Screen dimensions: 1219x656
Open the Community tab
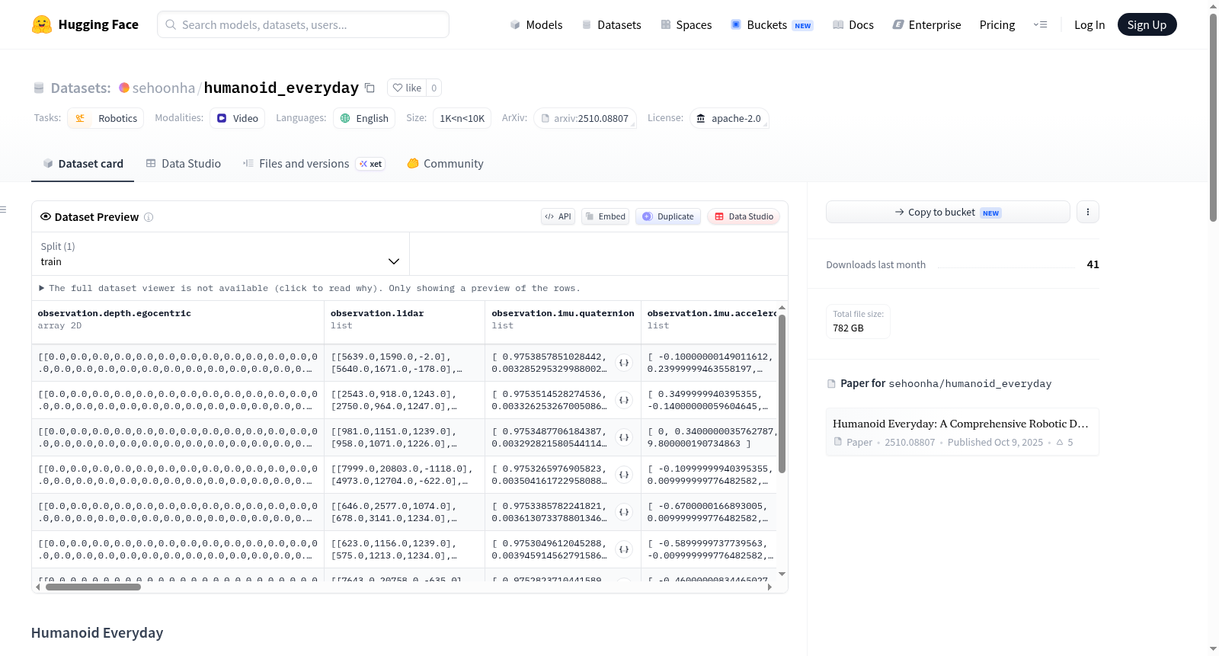click(x=445, y=164)
